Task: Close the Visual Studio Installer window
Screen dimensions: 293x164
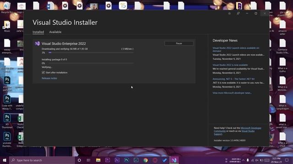Action: pos(265,13)
